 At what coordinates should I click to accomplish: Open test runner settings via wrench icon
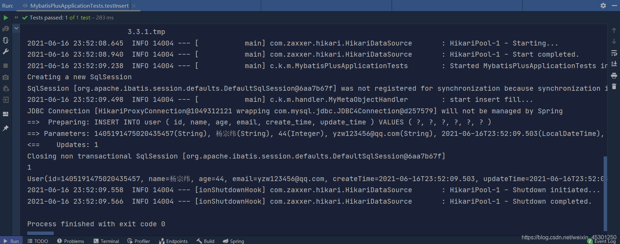tap(6, 52)
